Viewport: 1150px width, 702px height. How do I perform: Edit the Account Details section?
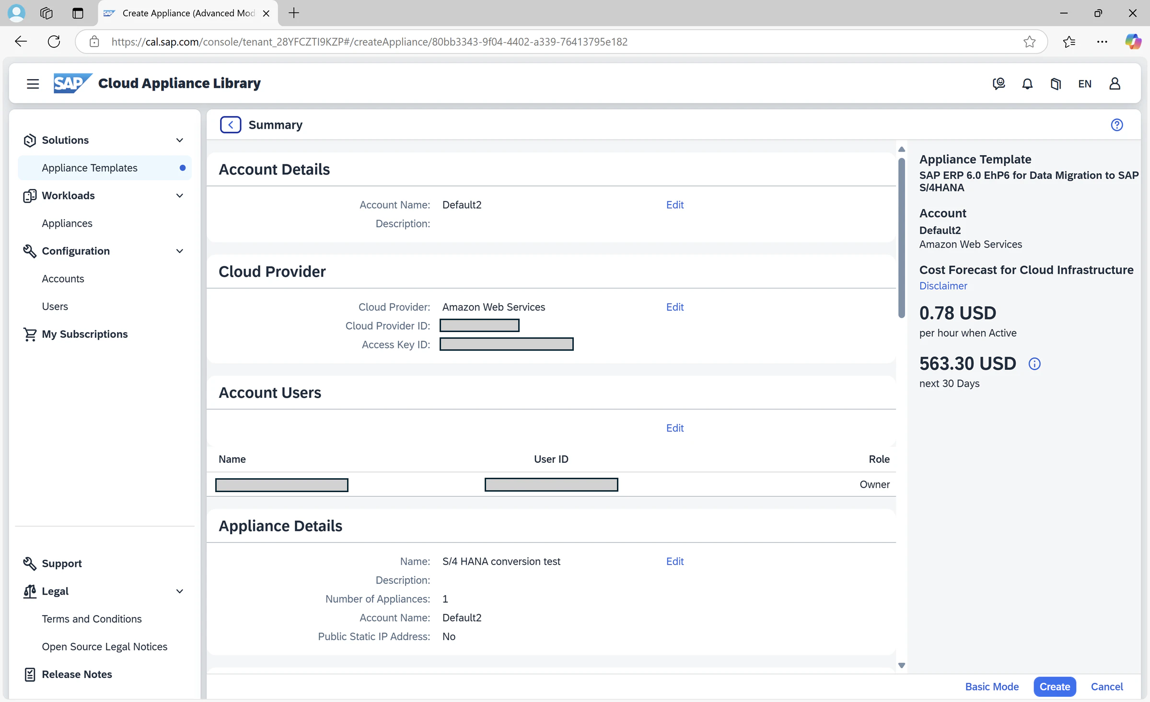[x=674, y=205]
